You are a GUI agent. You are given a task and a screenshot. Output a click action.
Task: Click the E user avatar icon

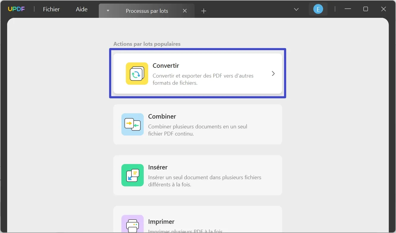tap(318, 9)
